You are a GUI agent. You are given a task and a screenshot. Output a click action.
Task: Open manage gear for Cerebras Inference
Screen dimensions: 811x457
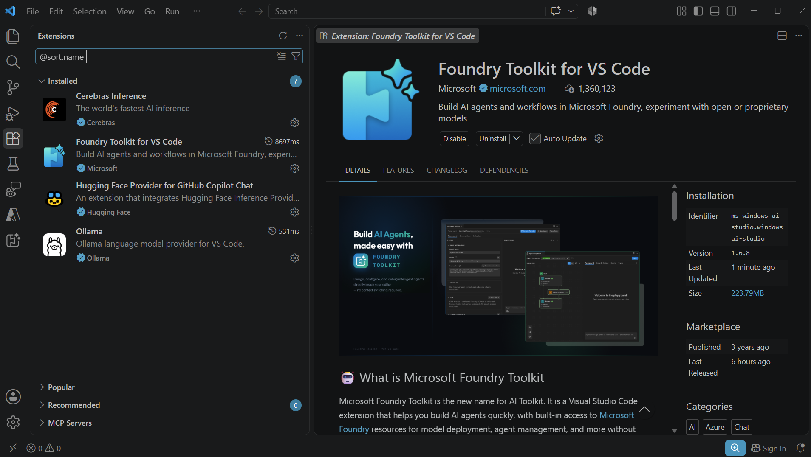(294, 123)
